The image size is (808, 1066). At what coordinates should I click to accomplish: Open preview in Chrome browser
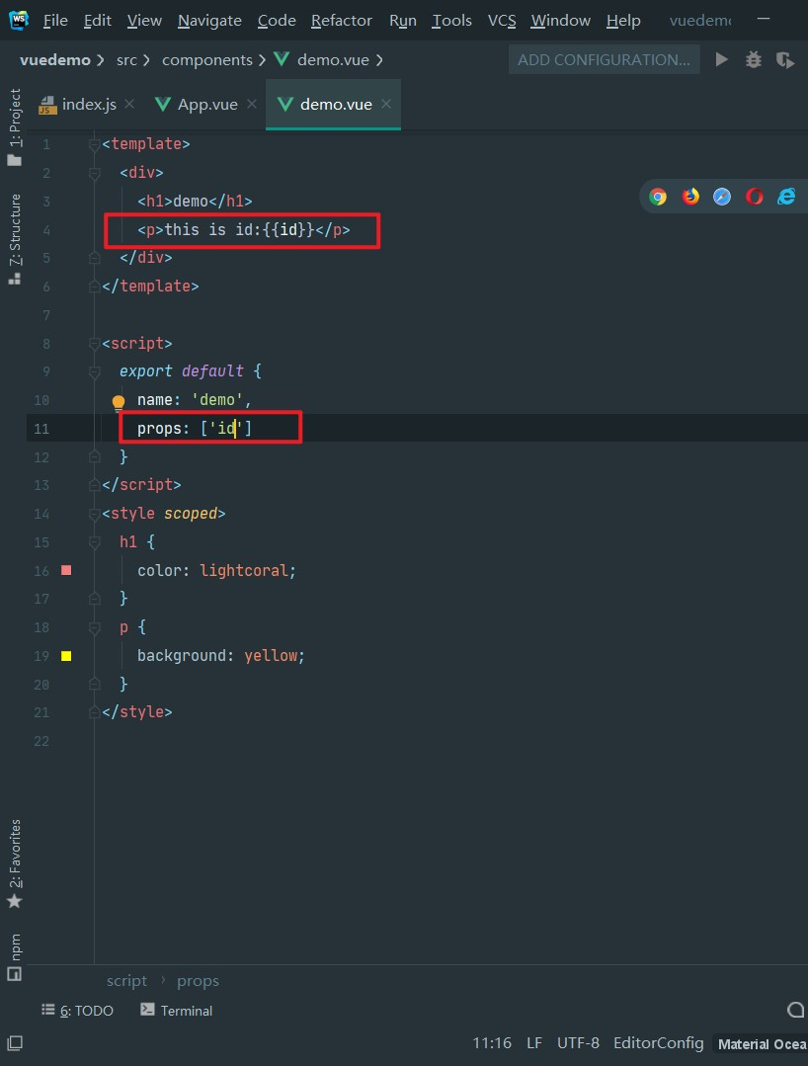(658, 198)
